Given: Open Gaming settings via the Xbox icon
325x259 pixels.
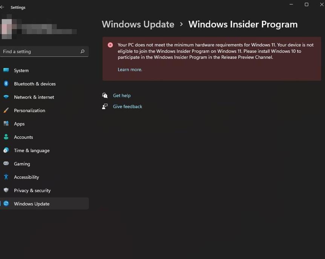Looking at the screenshot, I should point(6,164).
